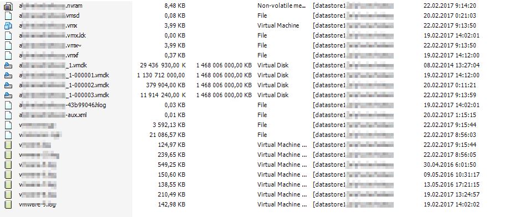Click the Non-volatile memory type cell
510x217 pixels.
pyautogui.click(x=282, y=6)
